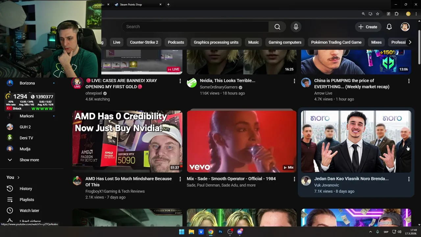Start voice search with the microphone icon
Viewport: 421px width, 237px height.
pos(296,27)
